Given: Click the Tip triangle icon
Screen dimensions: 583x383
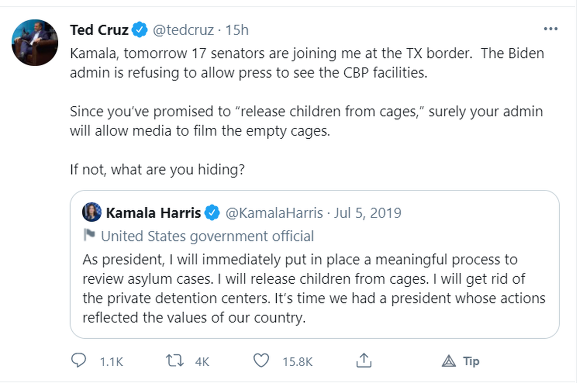Looking at the screenshot, I should [x=449, y=361].
